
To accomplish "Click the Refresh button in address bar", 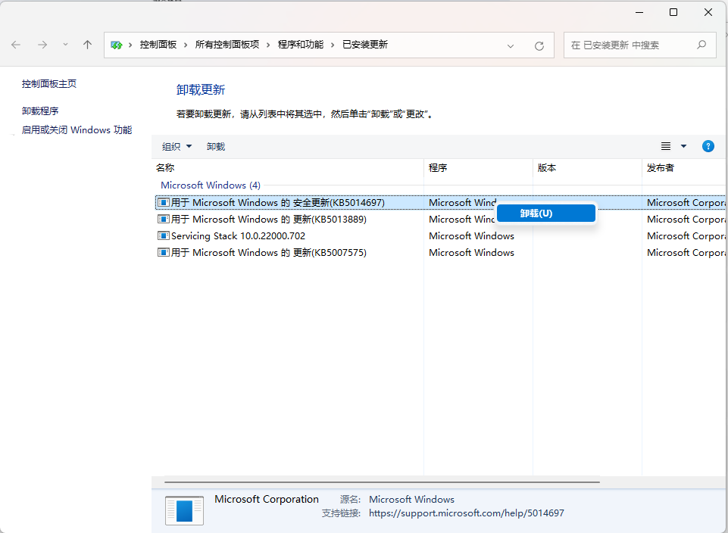I will (539, 45).
